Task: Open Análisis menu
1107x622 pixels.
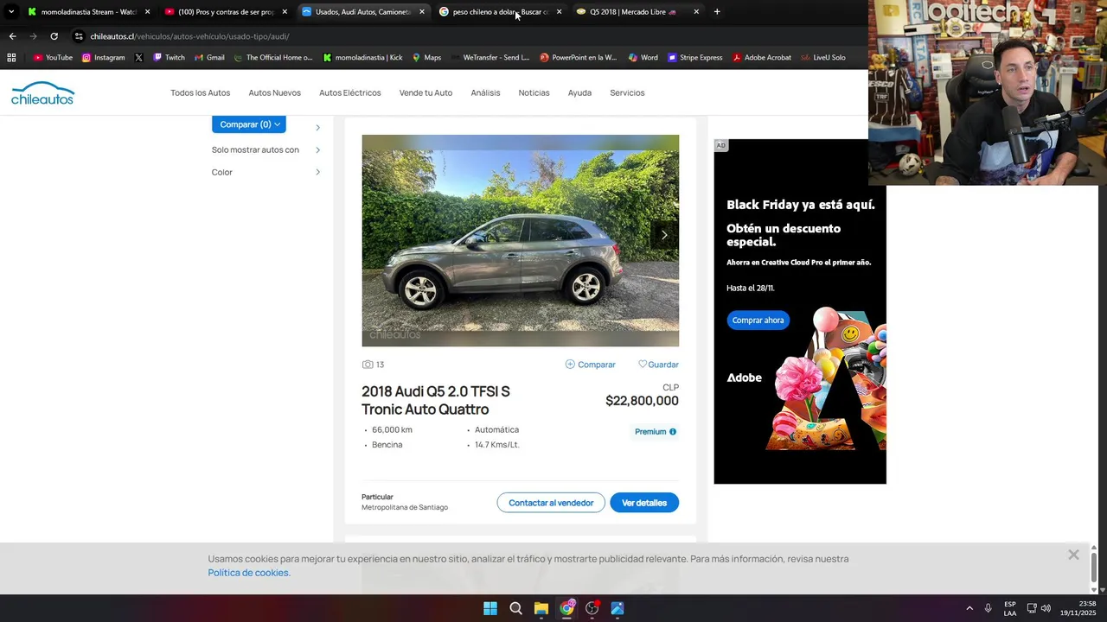Action: (485, 92)
